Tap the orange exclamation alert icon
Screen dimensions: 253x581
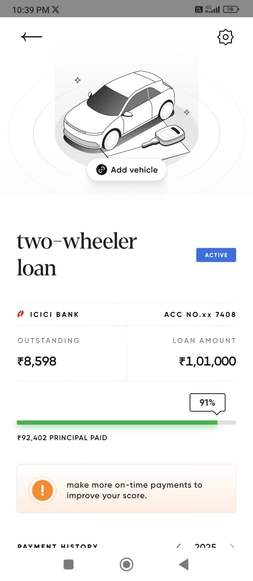42,490
